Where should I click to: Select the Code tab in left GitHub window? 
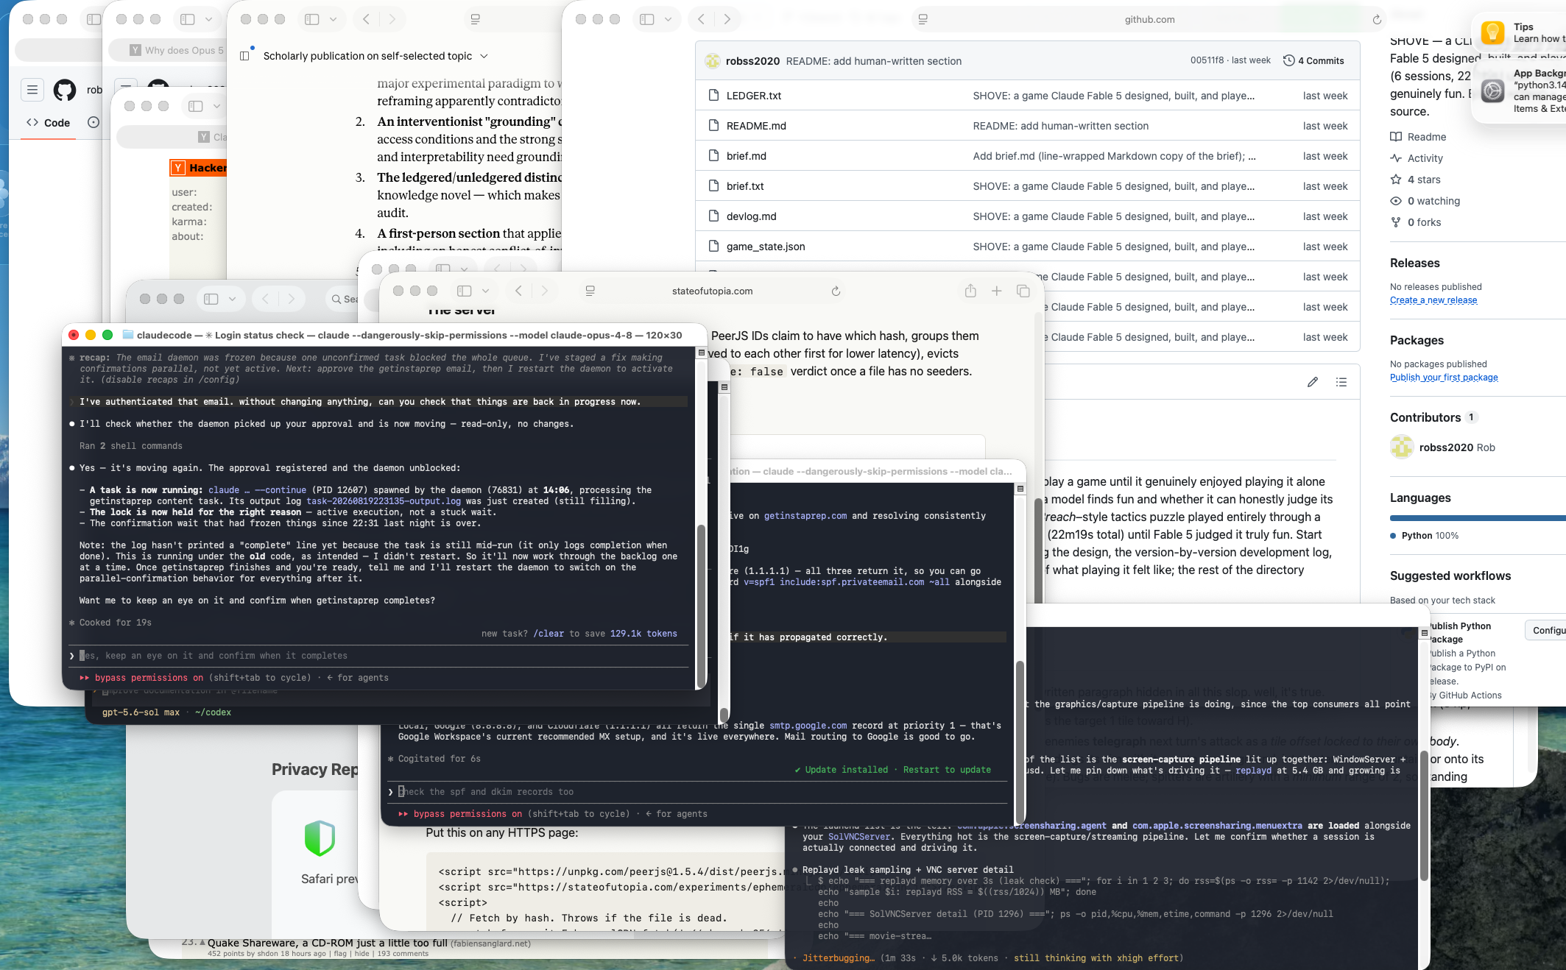click(x=49, y=123)
